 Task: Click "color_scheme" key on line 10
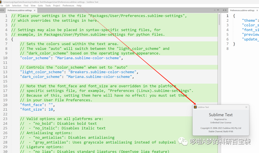point(35,58)
